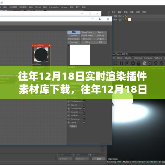Collapse the OctDiffuse node triangle

point(33,45)
